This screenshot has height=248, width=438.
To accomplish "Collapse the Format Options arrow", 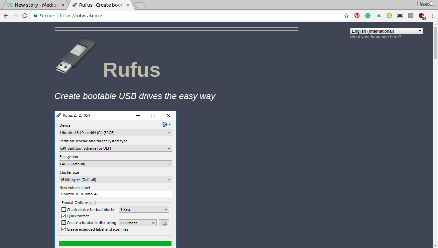I will (x=93, y=203).
